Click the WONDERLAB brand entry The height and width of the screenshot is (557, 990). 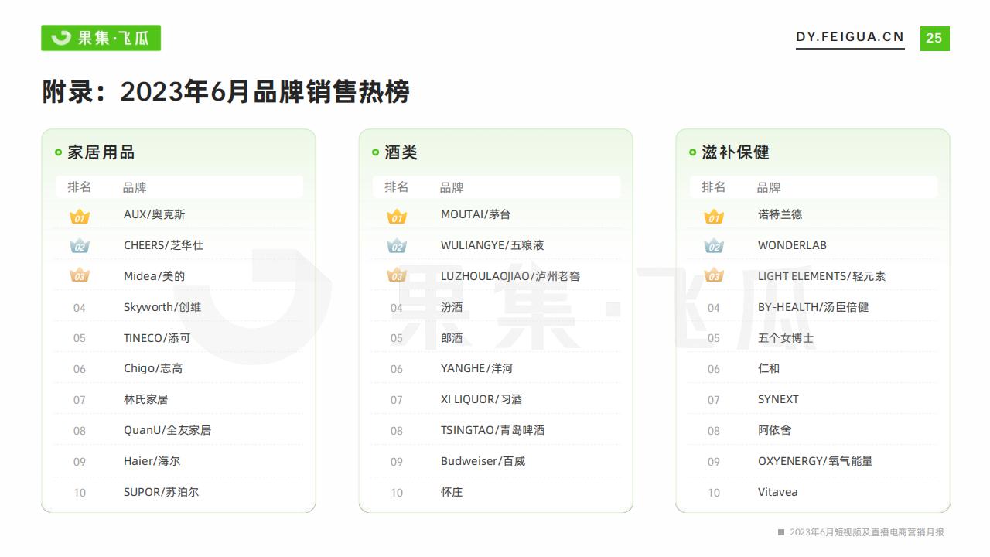(792, 245)
